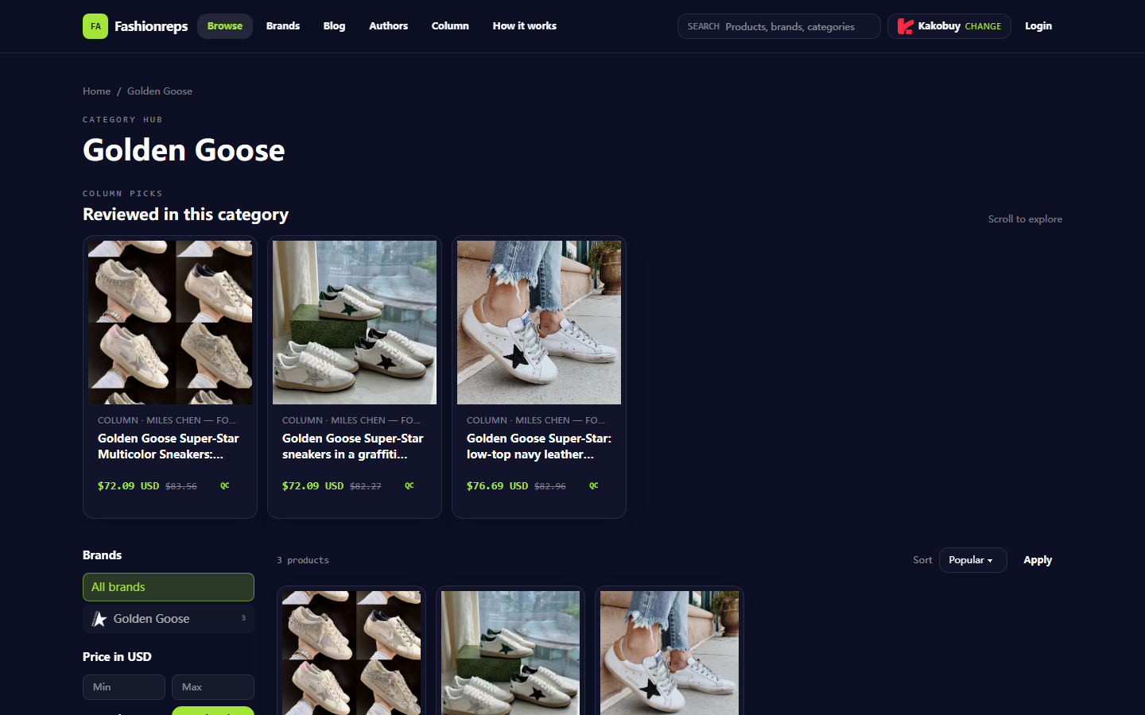Open How it works page
Image resolution: width=1145 pixels, height=715 pixels.
[525, 26]
